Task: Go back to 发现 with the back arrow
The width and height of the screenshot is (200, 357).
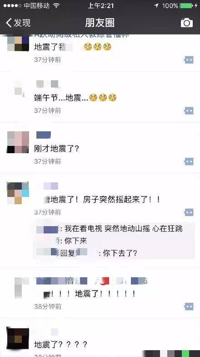Action: pos(9,23)
